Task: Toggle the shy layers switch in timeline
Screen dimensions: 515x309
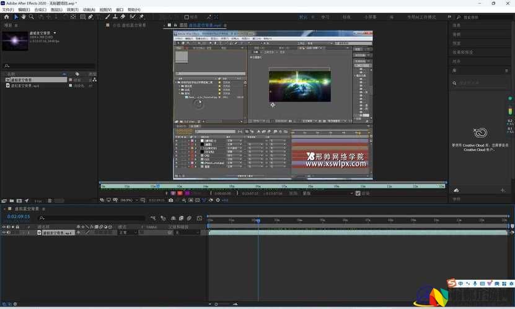Action: point(173,218)
